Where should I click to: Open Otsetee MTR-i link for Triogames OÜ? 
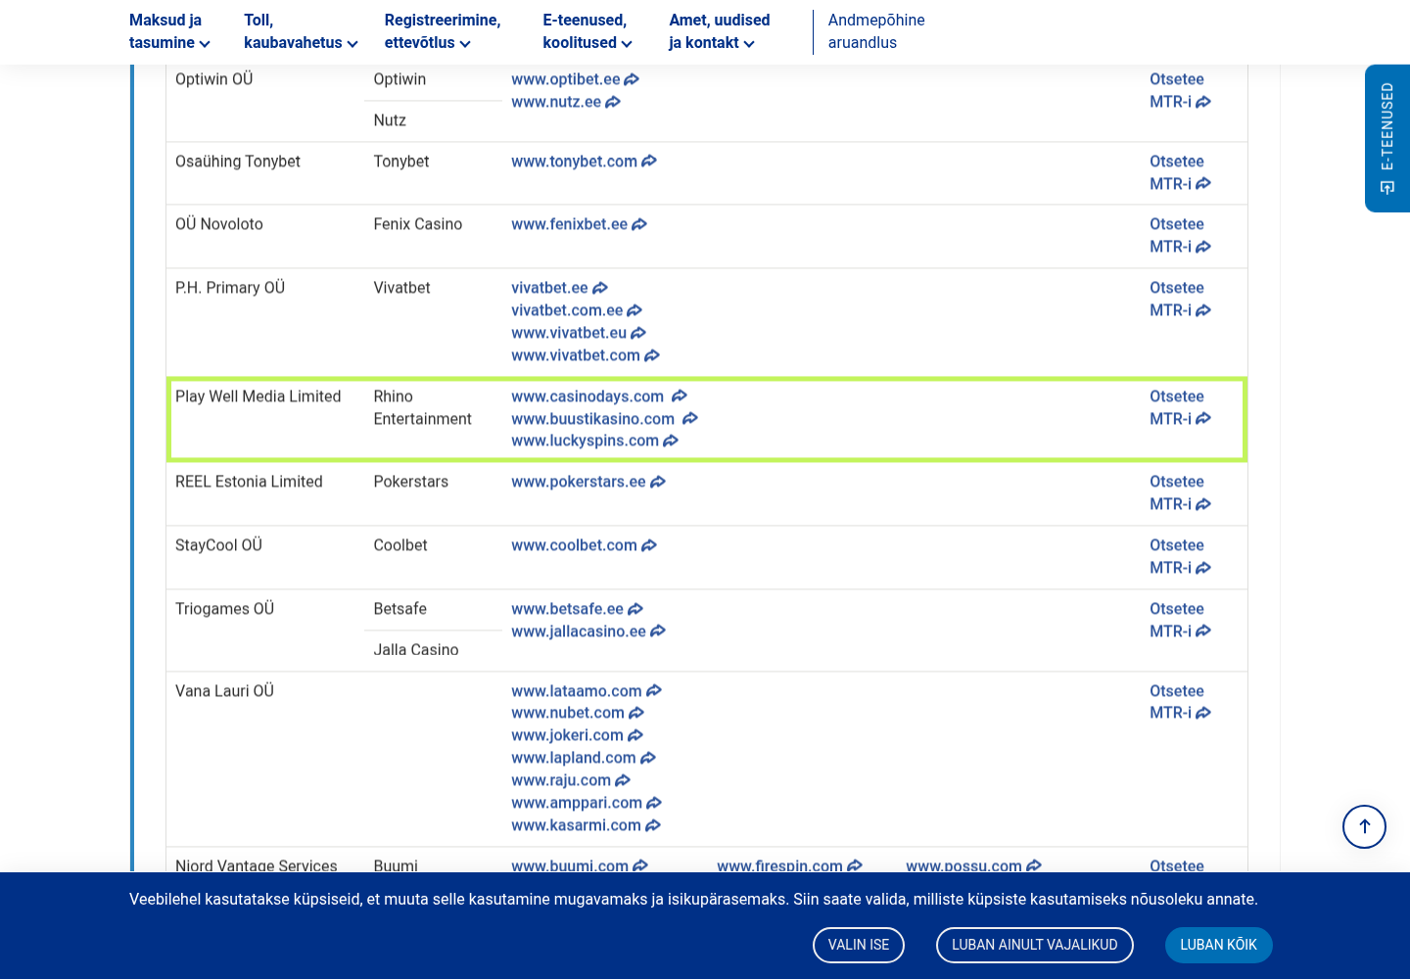[1180, 620]
